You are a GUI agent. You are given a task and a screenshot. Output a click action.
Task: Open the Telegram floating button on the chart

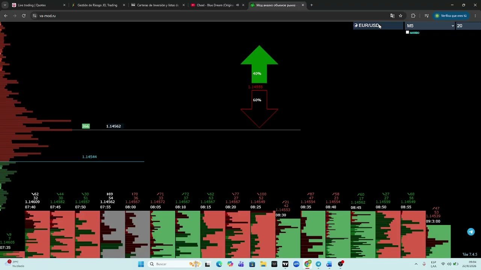tap(471, 232)
